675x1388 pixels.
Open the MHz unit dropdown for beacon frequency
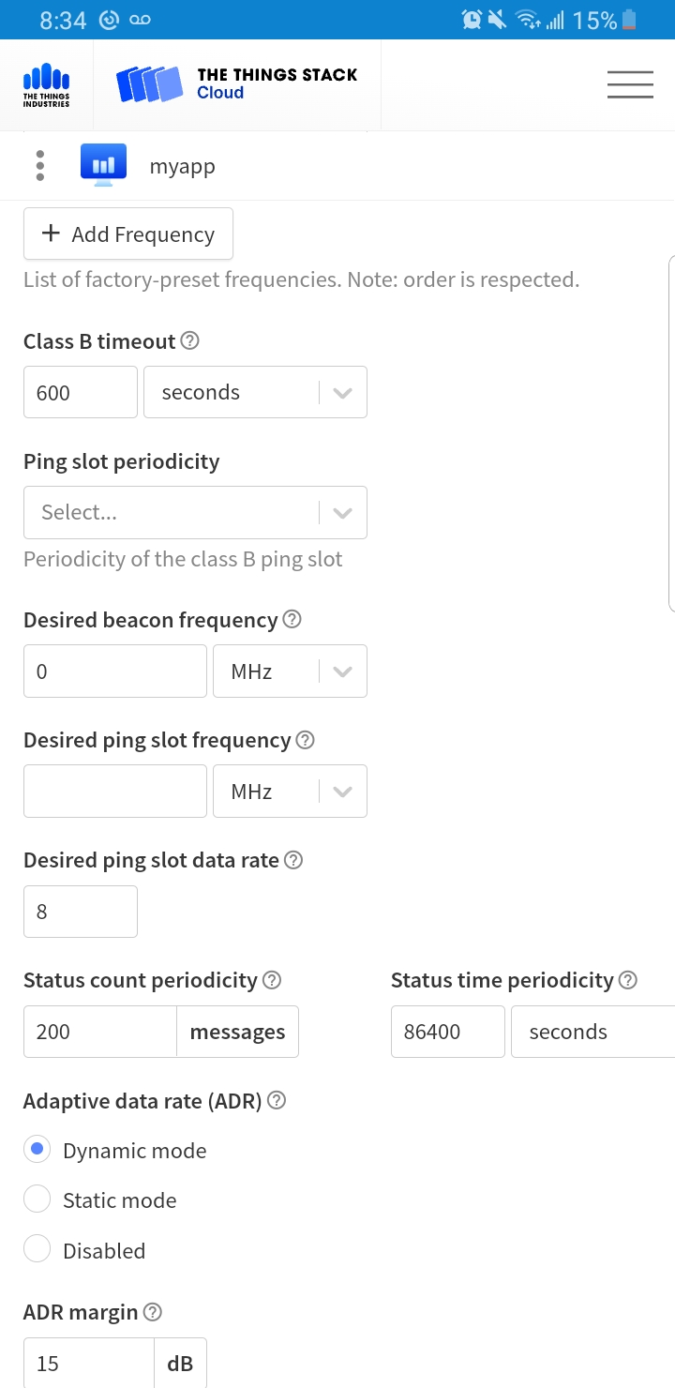[x=290, y=671]
